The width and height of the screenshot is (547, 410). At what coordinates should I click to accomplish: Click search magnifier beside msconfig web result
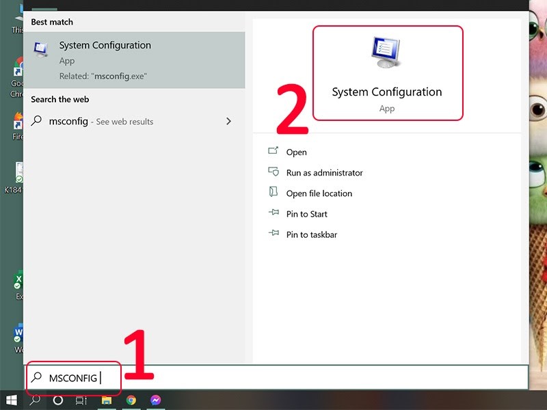36,121
